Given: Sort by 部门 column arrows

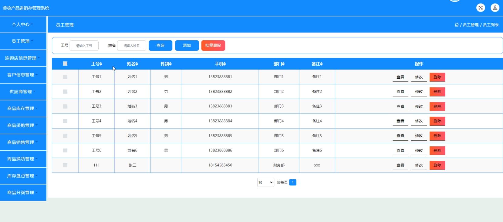Looking at the screenshot, I should point(283,64).
